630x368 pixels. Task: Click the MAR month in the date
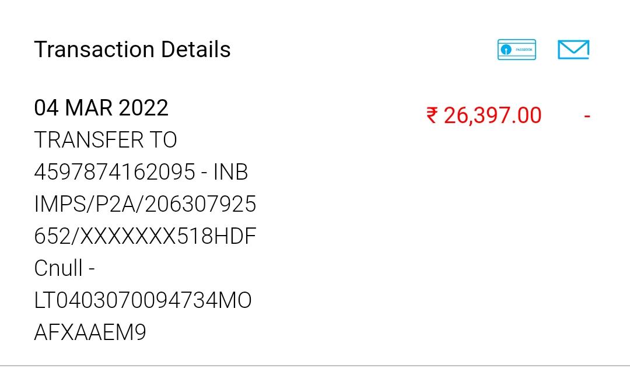[x=89, y=108]
